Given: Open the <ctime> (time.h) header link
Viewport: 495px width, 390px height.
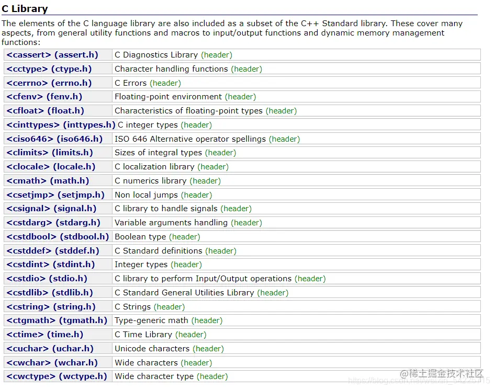Looking at the screenshot, I should click(45, 335).
